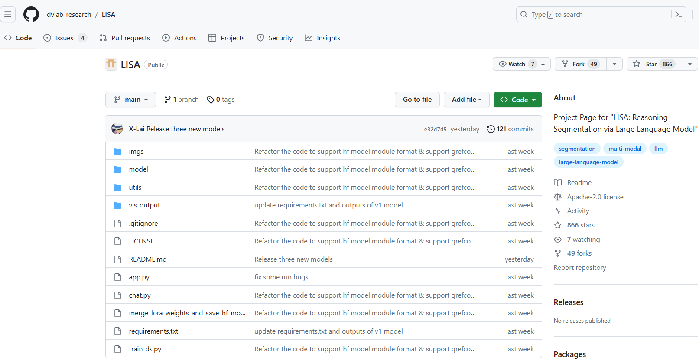Click the scale icon beside Apache-2.0 license
Viewport: 699px width, 363px height.
tap(558, 197)
